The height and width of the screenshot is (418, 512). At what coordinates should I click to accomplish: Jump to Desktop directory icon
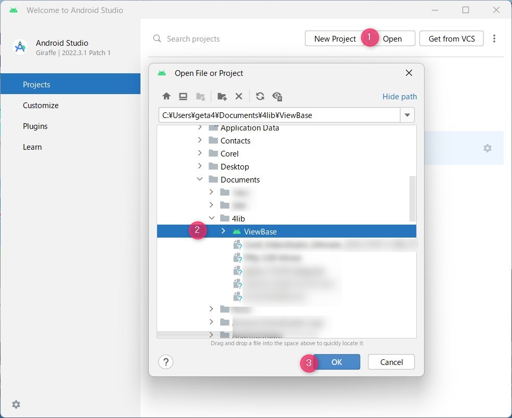(x=183, y=96)
